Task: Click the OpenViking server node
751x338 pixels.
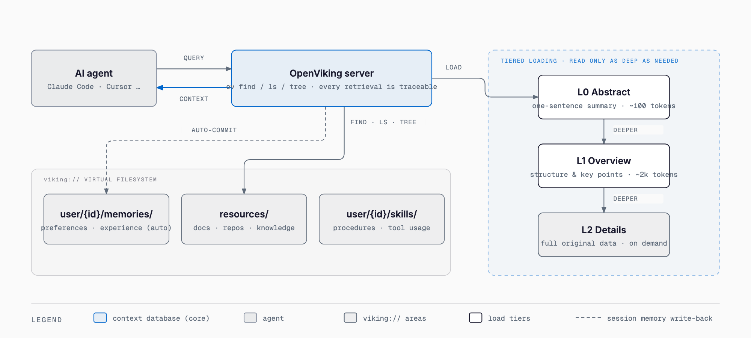Action: (x=332, y=78)
